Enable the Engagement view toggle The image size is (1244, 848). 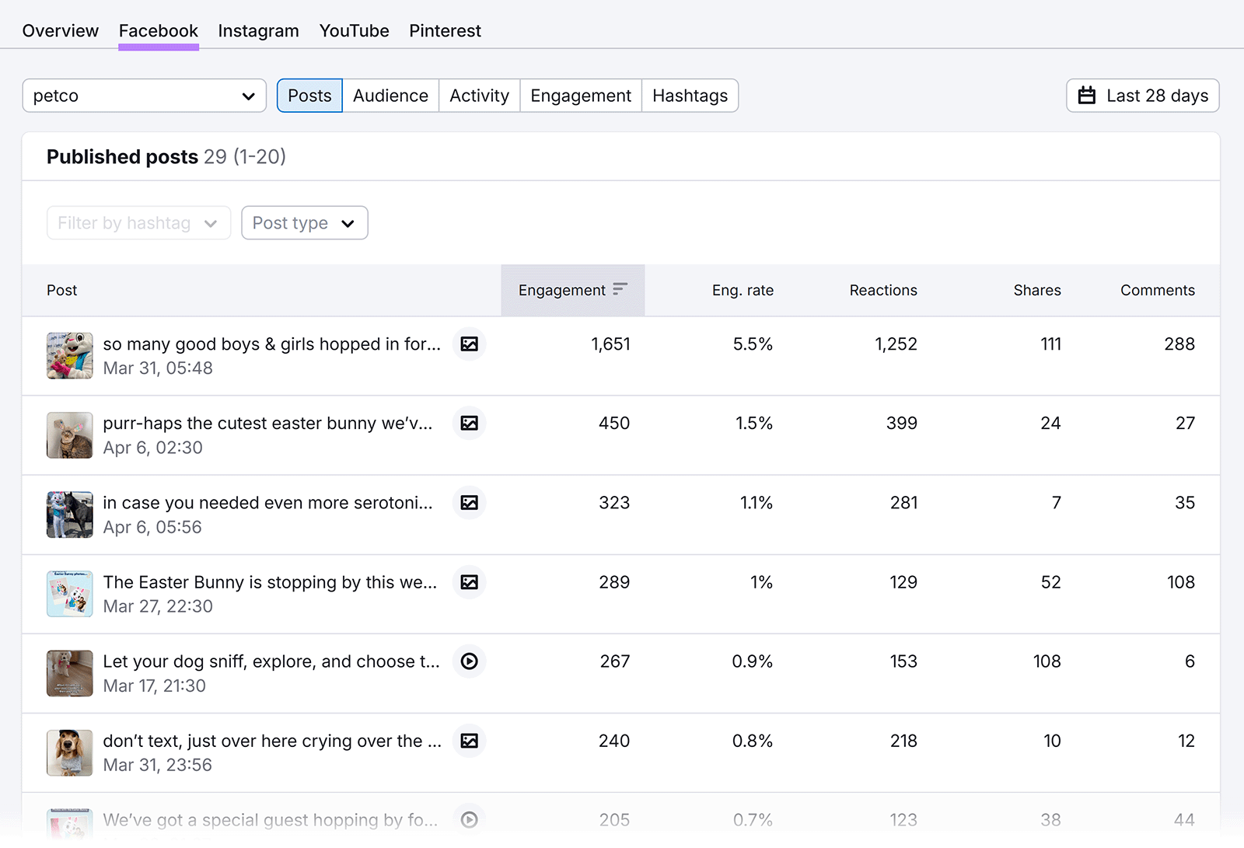(x=580, y=95)
